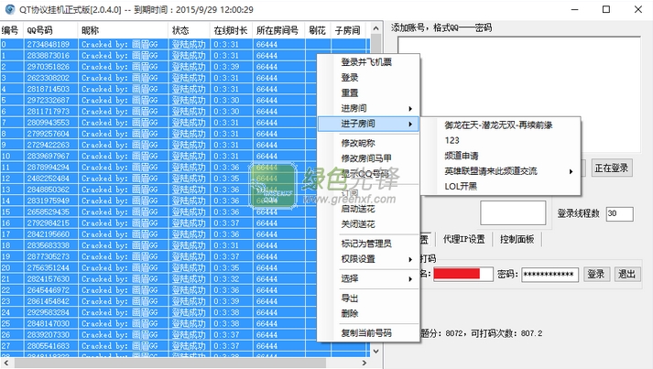Switch to the 代理IP设置 tab

(463, 239)
